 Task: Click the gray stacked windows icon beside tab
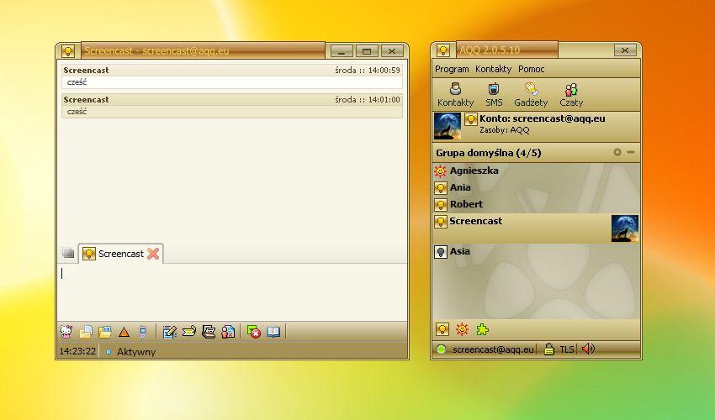pos(68,253)
